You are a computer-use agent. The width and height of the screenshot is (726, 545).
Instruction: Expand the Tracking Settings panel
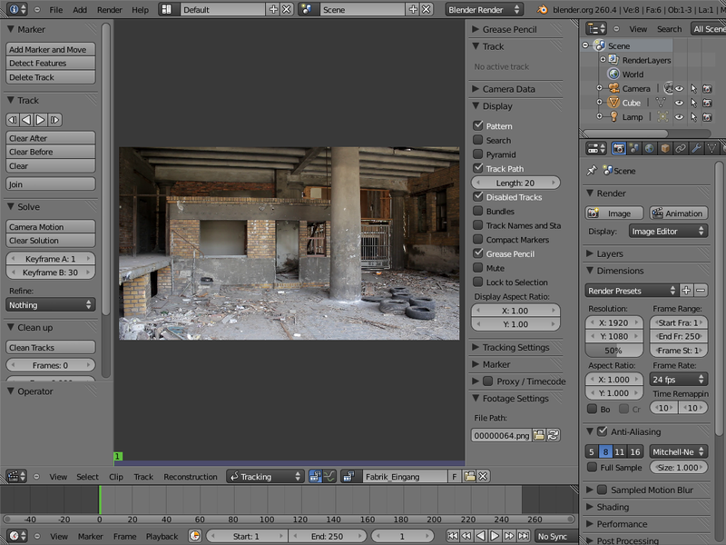[x=508, y=347]
